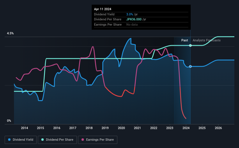The width and height of the screenshot is (239, 148).
Task: Select the 2019 x-axis label
Action: tap(105, 128)
